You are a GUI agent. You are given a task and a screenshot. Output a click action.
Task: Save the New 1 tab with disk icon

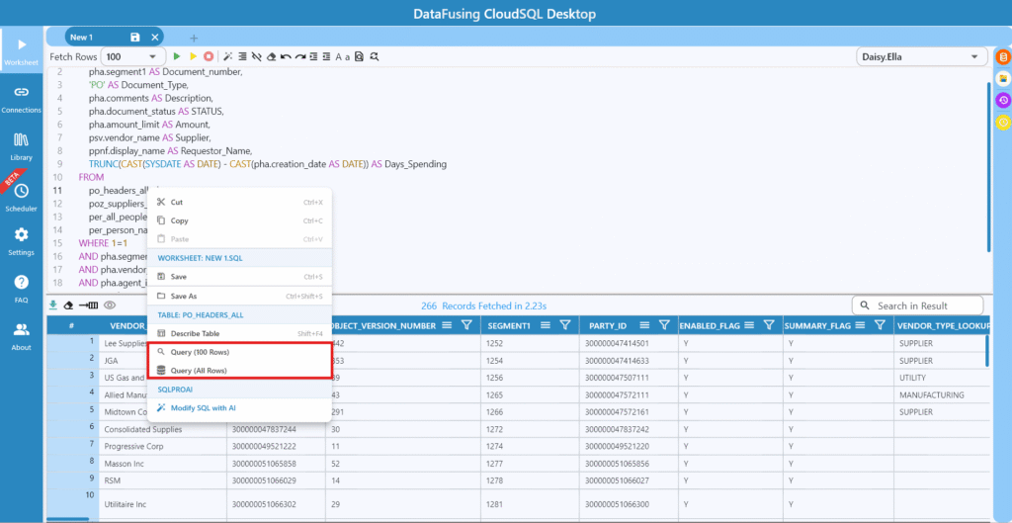pos(134,37)
